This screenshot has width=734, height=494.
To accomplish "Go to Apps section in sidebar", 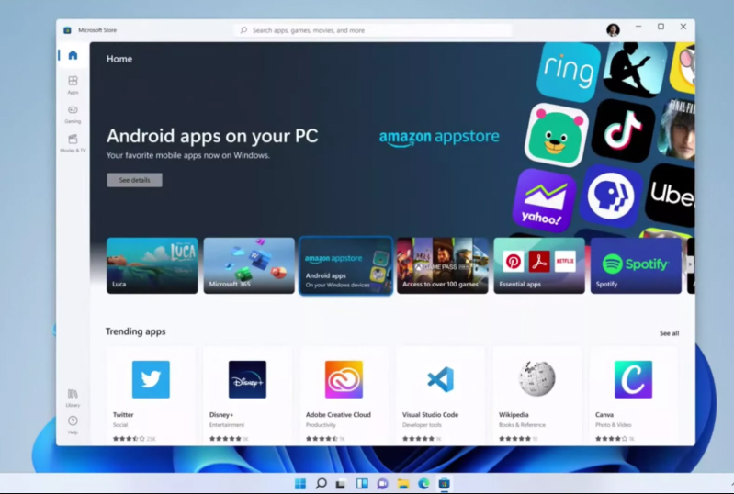I will click(x=73, y=84).
